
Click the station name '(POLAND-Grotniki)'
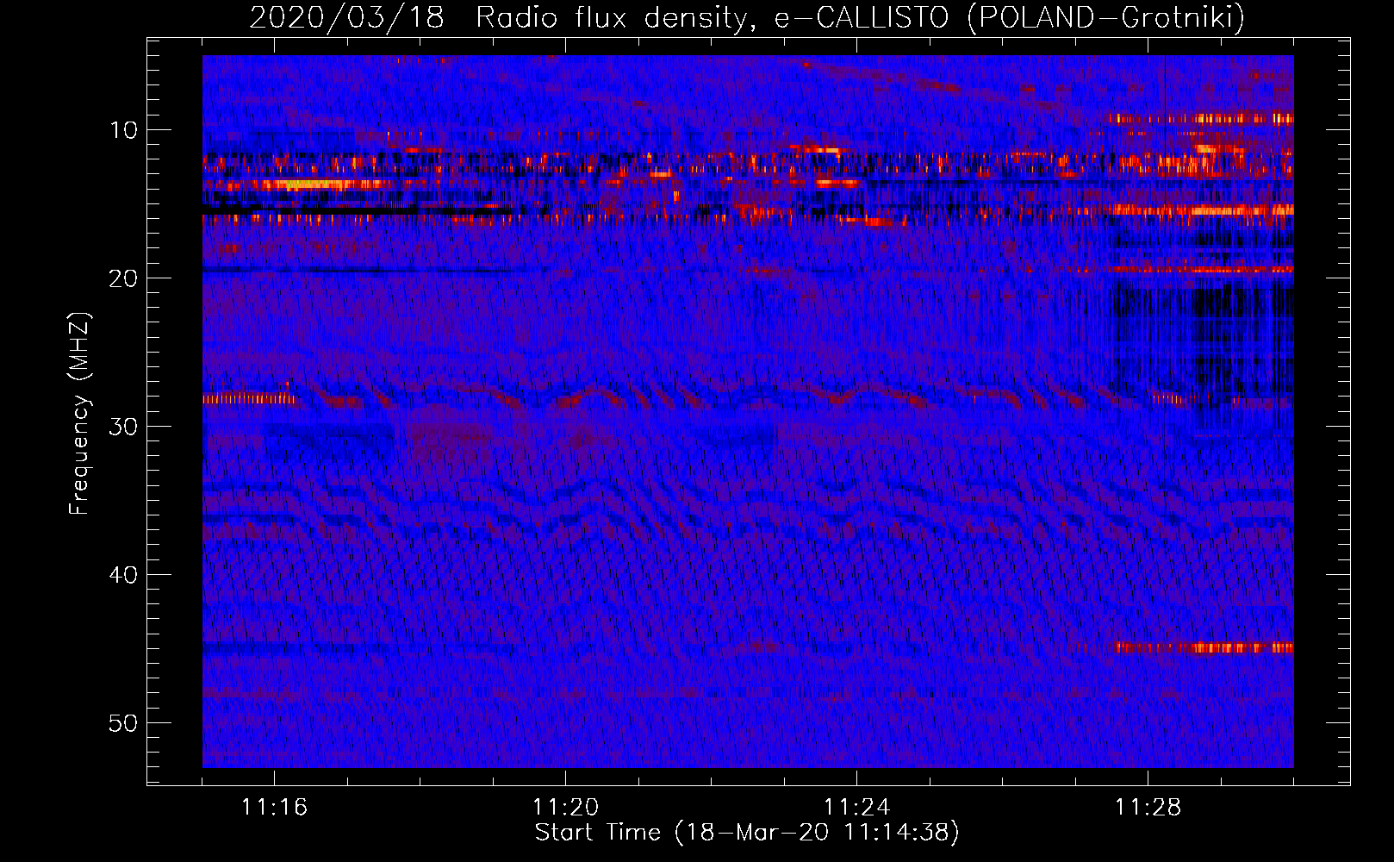[1106, 17]
